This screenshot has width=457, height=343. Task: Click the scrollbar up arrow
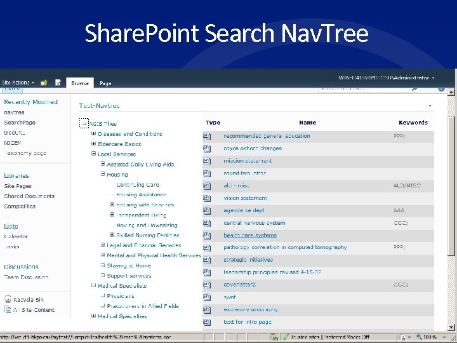451,92
